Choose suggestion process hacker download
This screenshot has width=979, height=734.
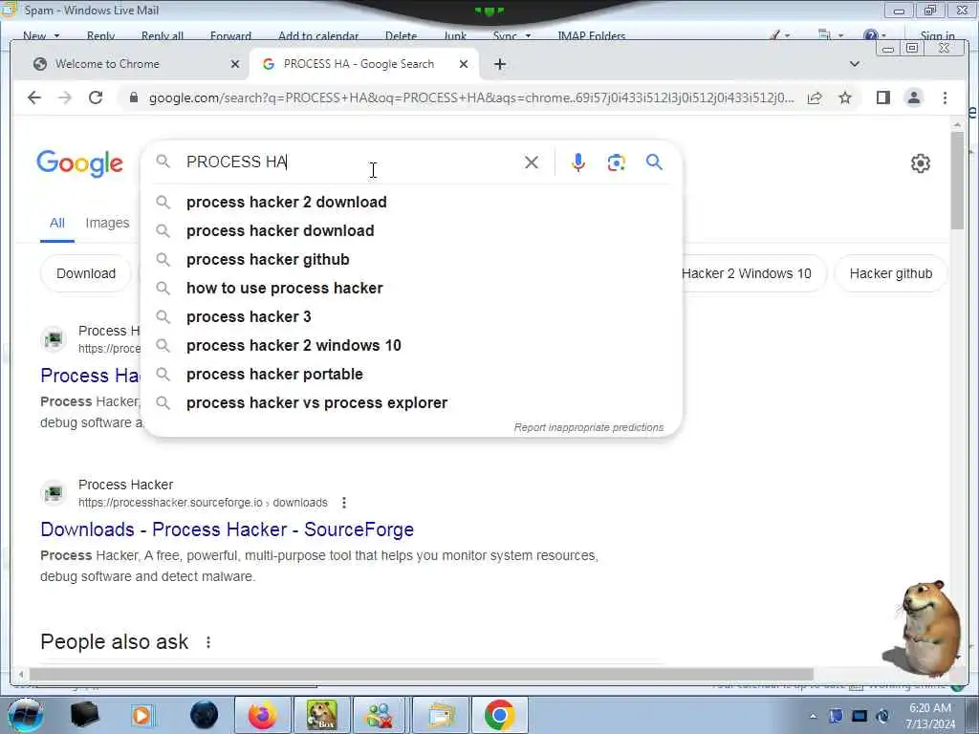click(412, 231)
